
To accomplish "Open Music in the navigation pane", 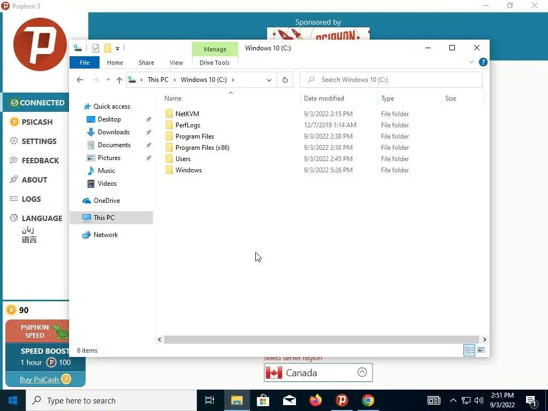I will (x=106, y=171).
